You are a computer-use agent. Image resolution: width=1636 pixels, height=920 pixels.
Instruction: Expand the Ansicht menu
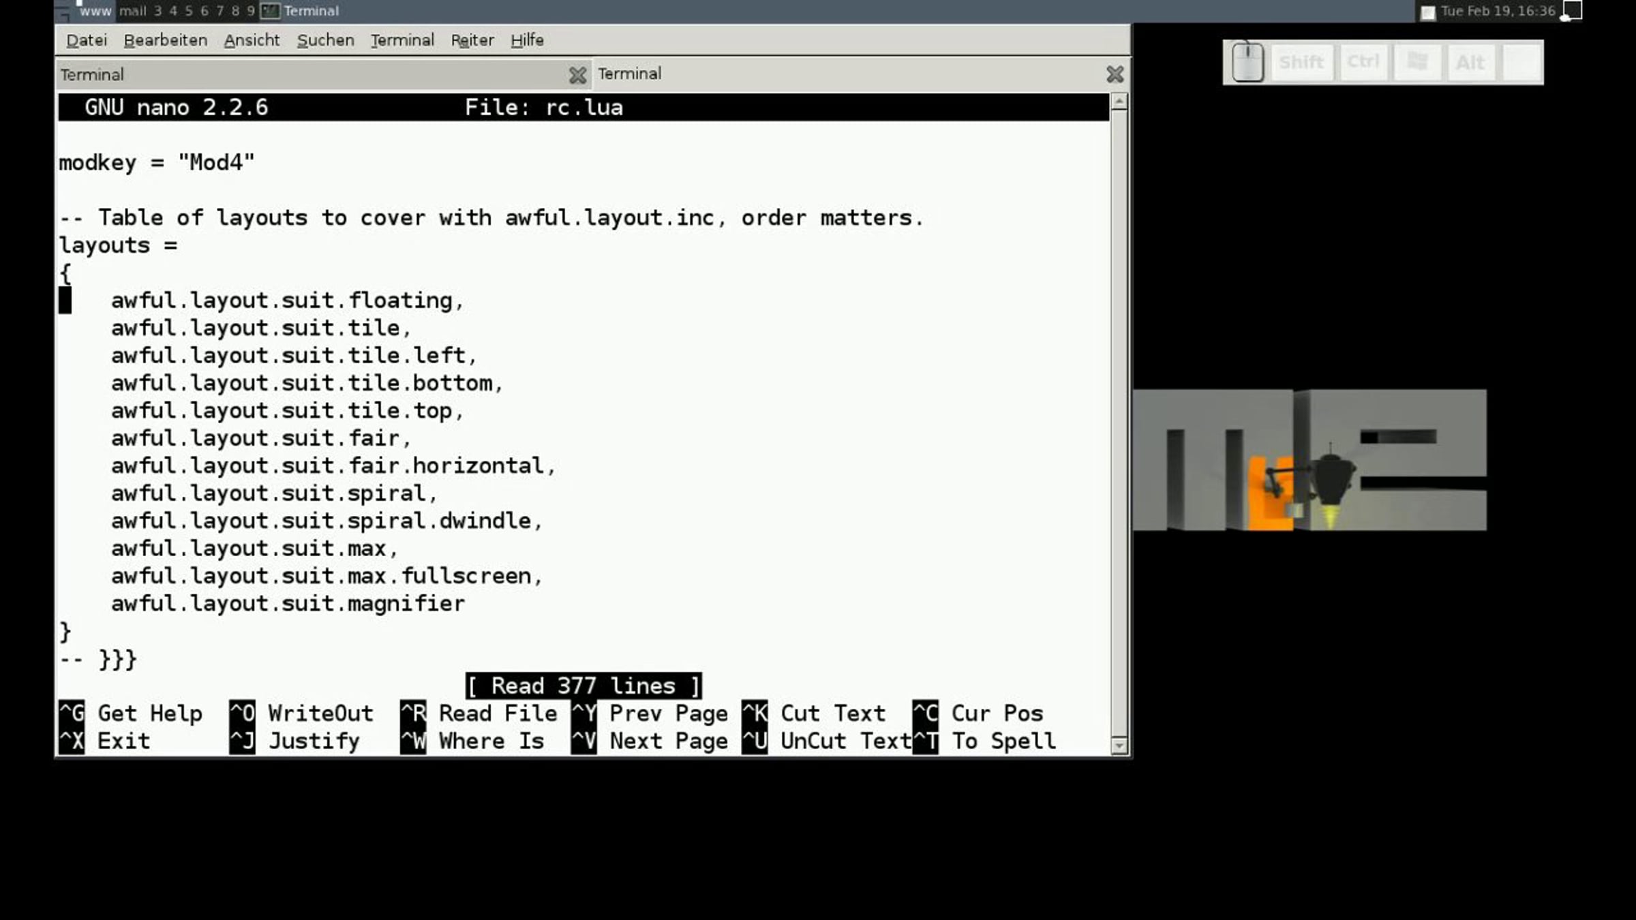pyautogui.click(x=252, y=40)
